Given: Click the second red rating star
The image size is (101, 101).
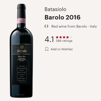Looking at the screenshot, I should [61, 37].
